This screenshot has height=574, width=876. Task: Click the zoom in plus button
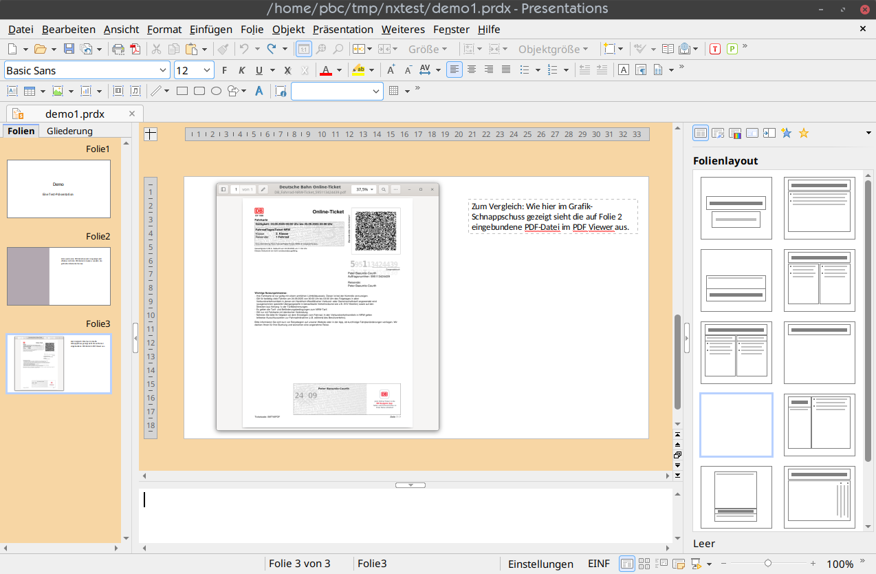(813, 563)
